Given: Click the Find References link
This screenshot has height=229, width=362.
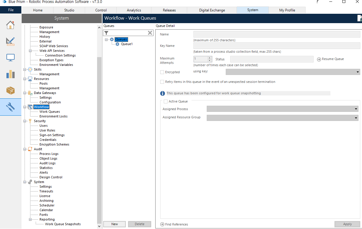Looking at the screenshot, I should (x=177, y=224).
